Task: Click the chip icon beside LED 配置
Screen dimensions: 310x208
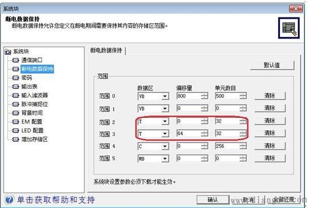Action: click(16, 130)
